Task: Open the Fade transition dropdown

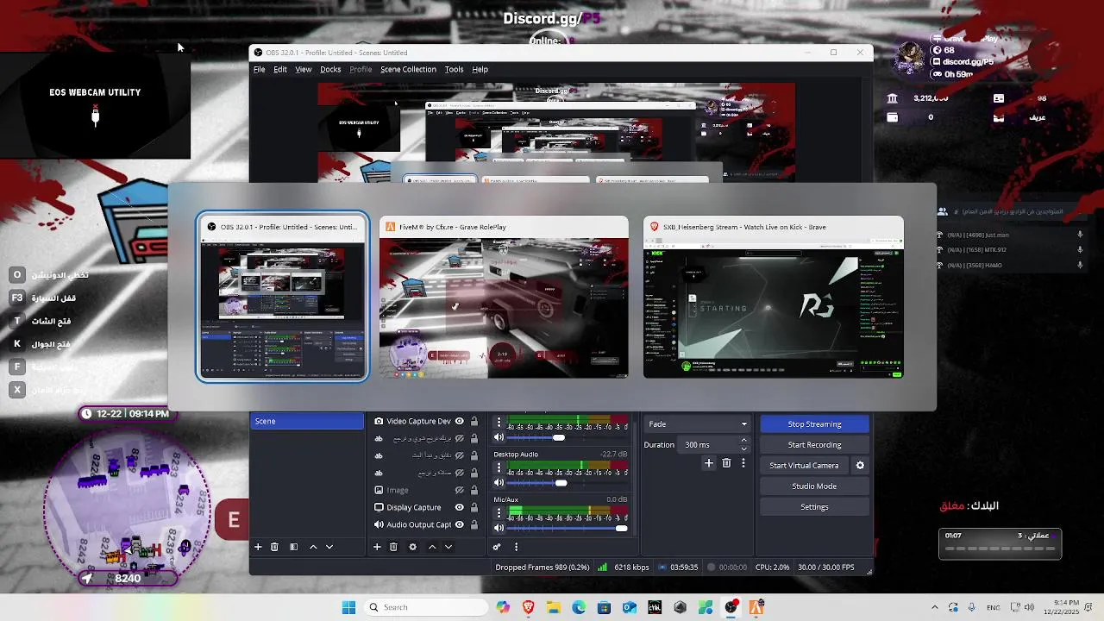Action: 697,424
